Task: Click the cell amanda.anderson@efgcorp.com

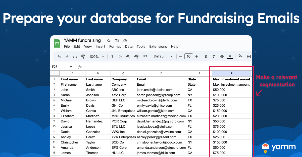Action: point(161,147)
